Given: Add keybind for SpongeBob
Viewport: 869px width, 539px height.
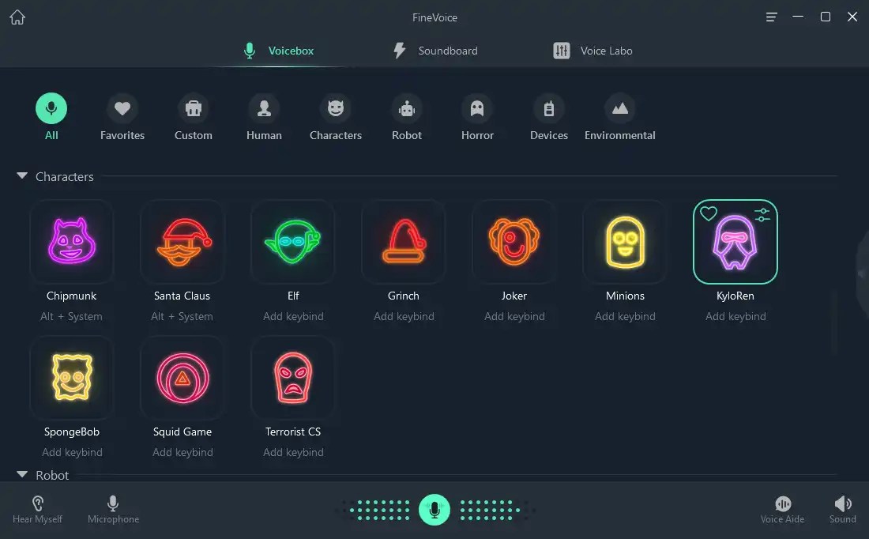Looking at the screenshot, I should click(72, 453).
